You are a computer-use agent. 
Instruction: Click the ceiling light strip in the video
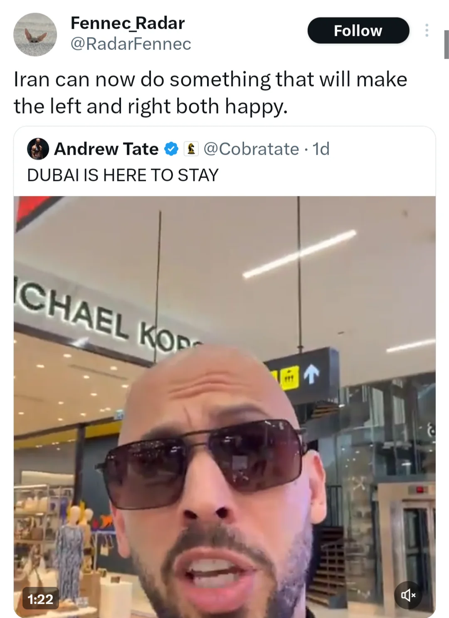pos(299,254)
